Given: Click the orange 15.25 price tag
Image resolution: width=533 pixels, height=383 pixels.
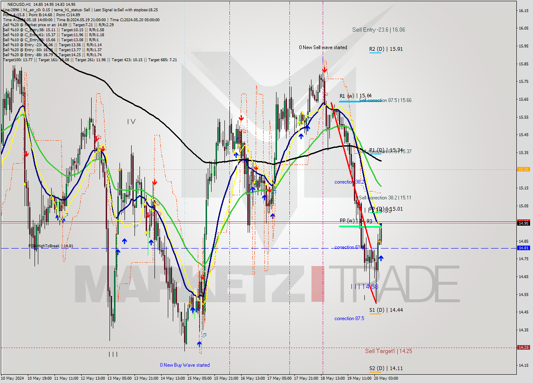Looking at the screenshot, I should [x=523, y=169].
